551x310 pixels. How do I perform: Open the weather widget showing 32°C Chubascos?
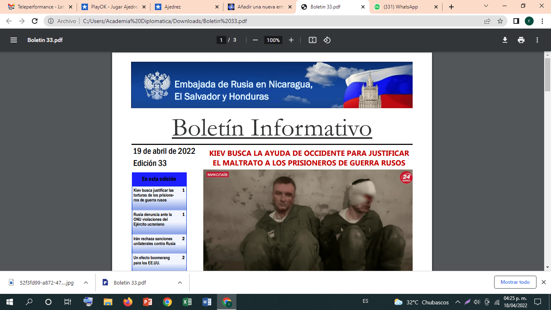click(x=421, y=302)
